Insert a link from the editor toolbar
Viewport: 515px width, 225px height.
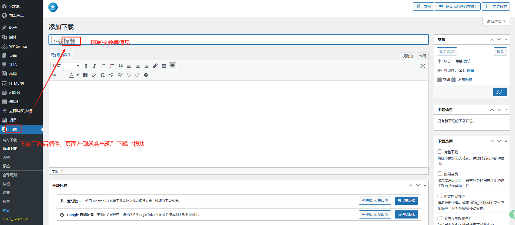(x=155, y=66)
